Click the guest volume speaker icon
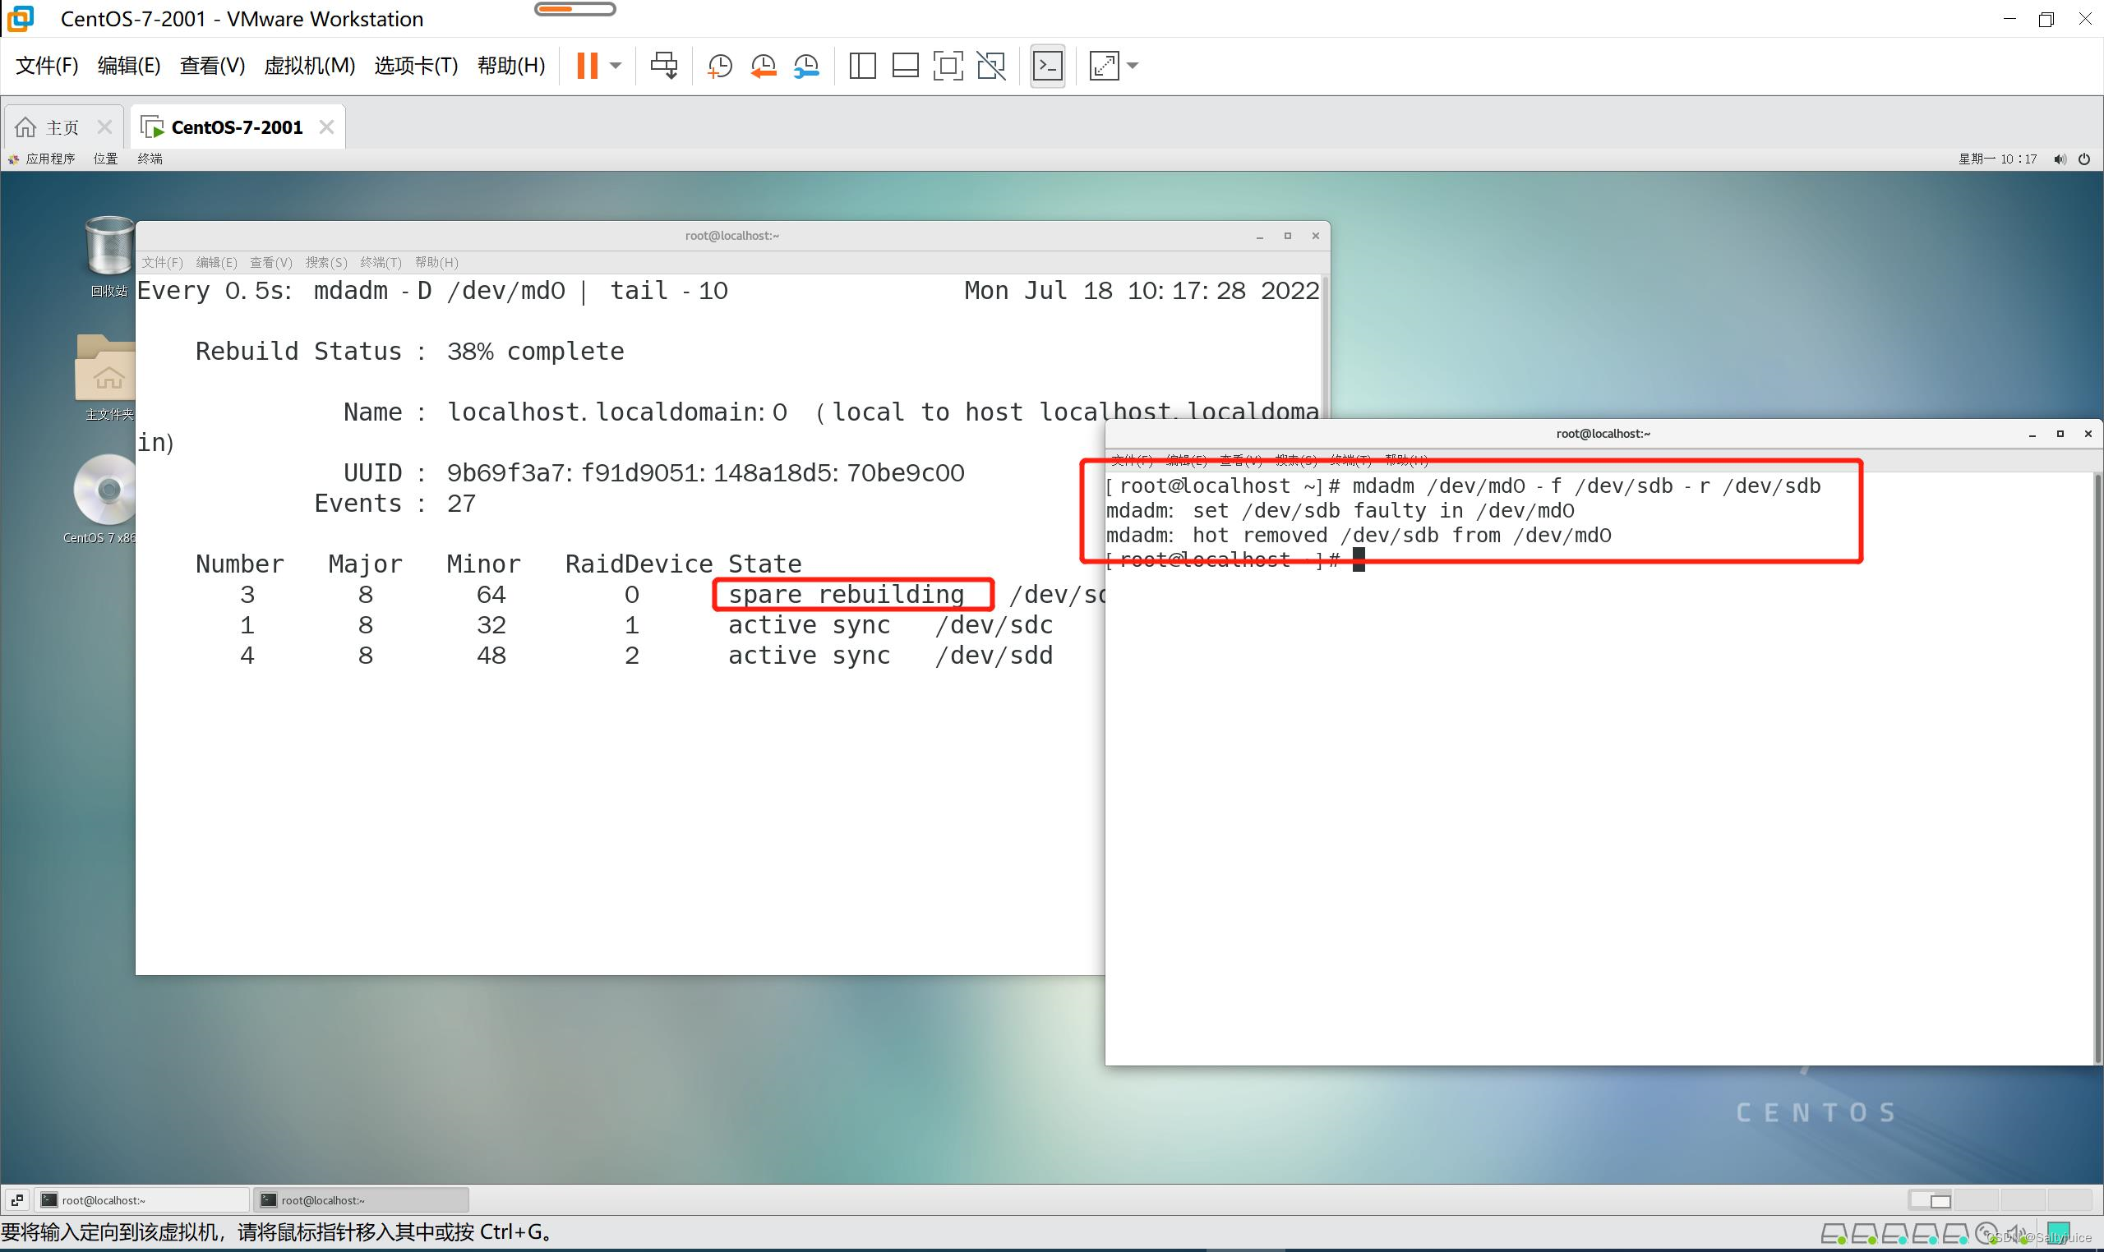The width and height of the screenshot is (2104, 1252). coord(2060,159)
